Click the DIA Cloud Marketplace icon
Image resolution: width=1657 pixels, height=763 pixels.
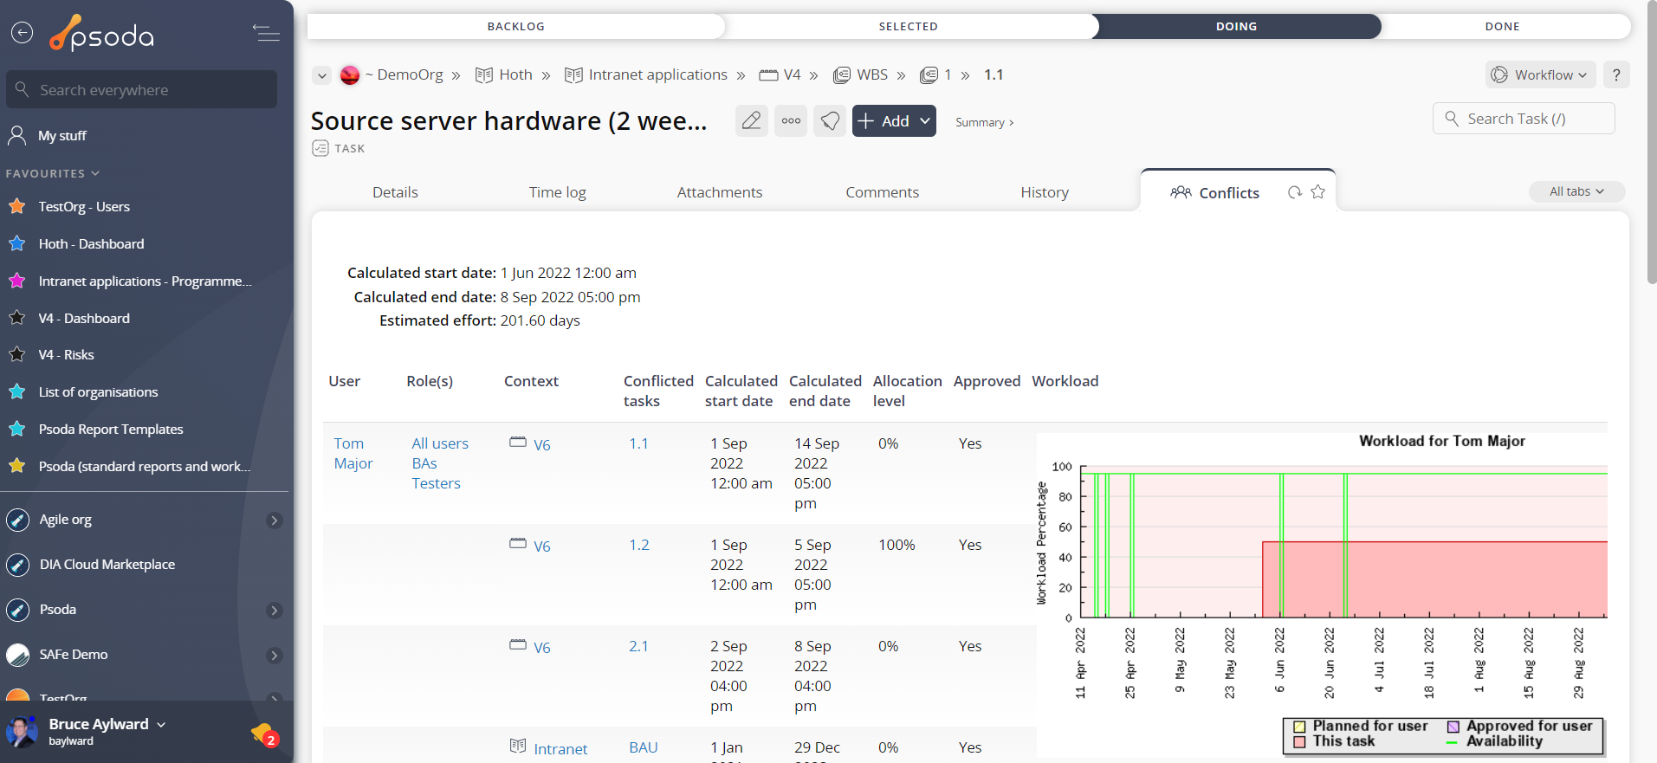pos(17,565)
